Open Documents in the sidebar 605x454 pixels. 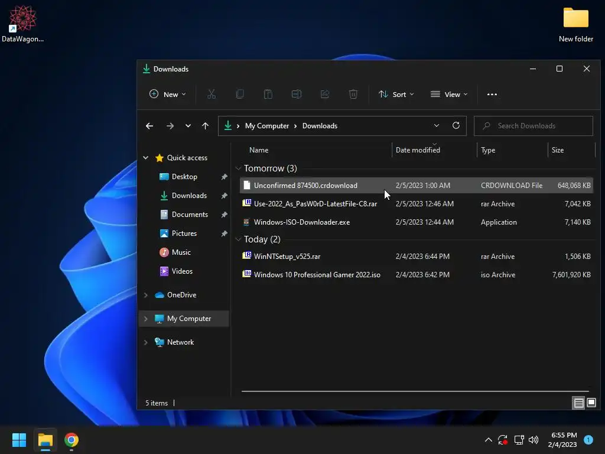190,215
